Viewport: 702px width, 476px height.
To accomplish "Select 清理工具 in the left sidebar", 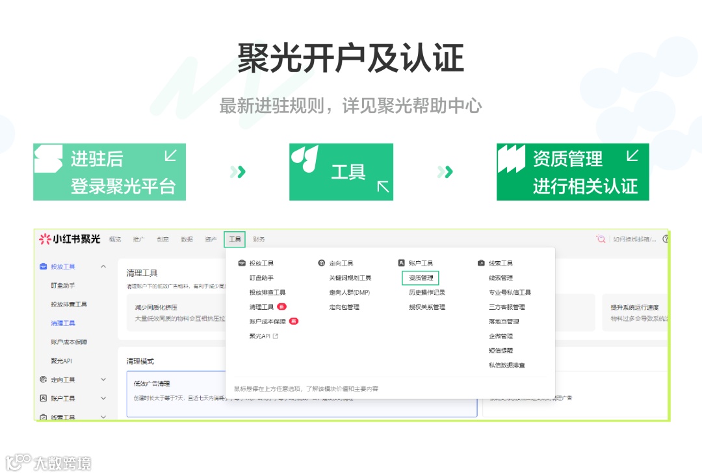I will tap(62, 323).
